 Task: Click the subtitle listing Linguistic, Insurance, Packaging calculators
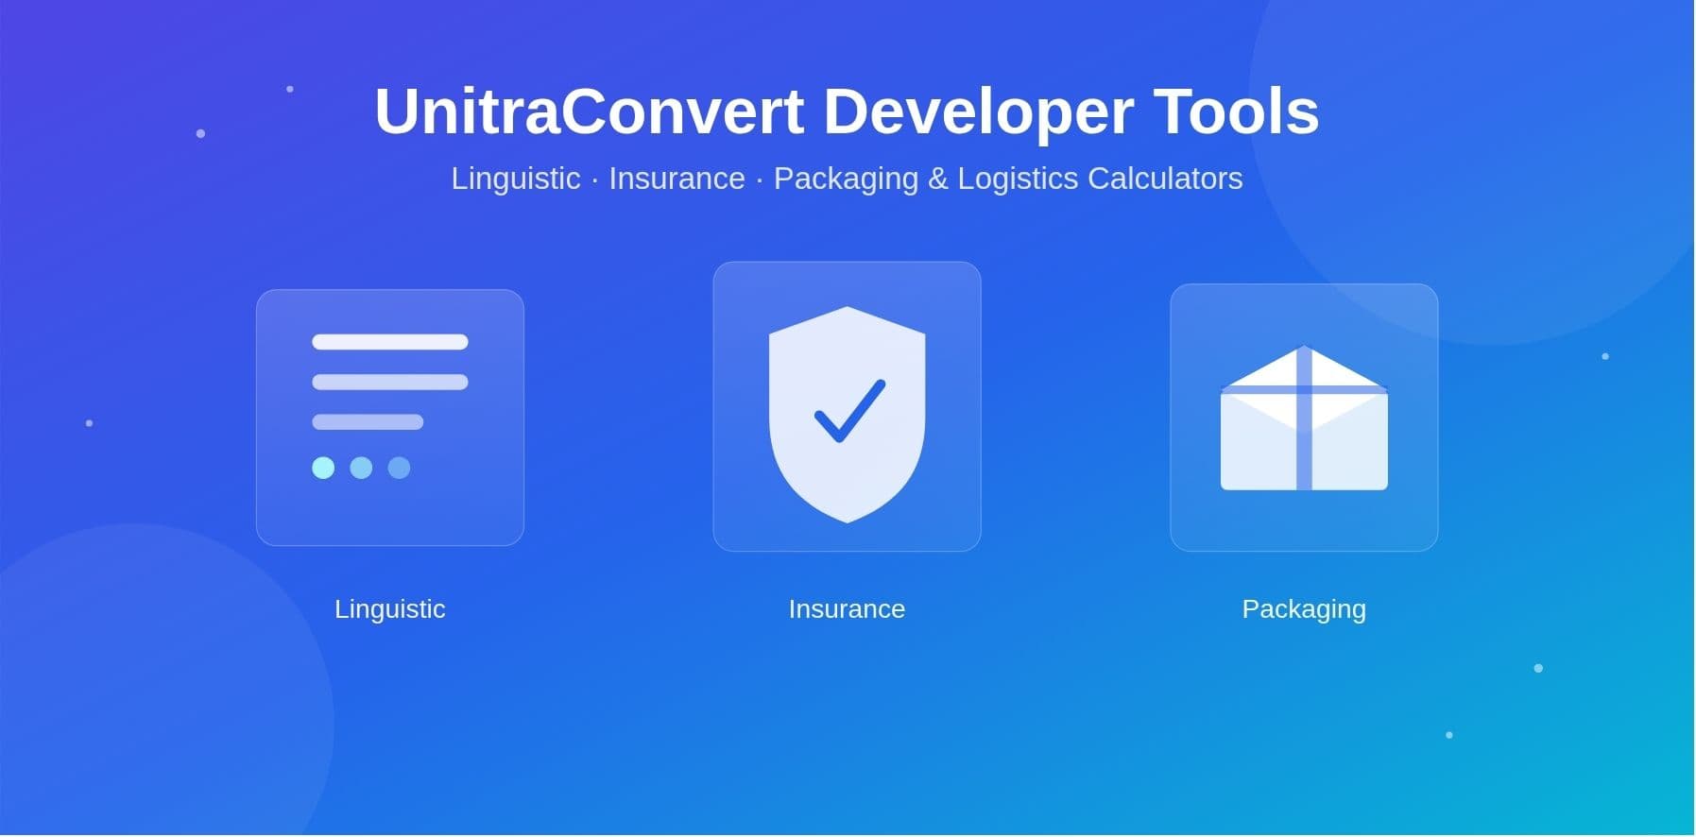(x=847, y=179)
